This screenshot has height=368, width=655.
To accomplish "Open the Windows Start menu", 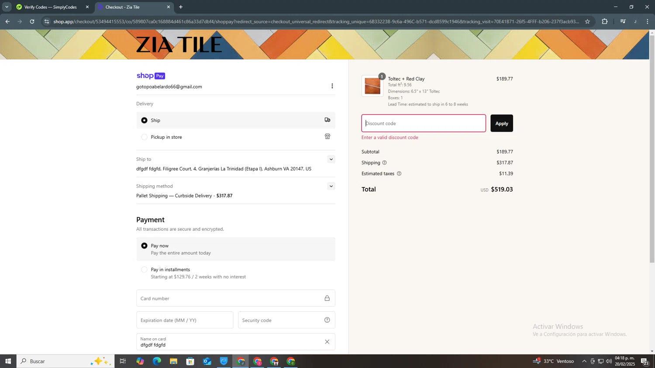I will 8,361.
